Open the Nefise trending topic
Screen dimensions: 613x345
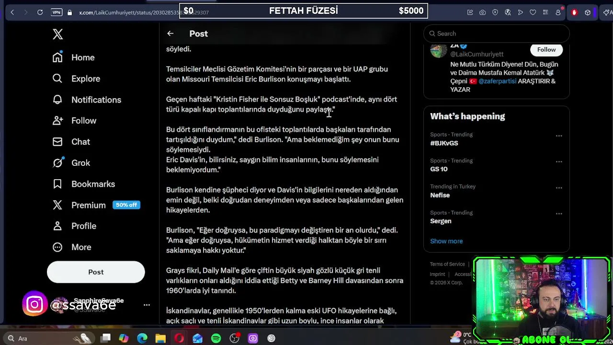tap(440, 195)
